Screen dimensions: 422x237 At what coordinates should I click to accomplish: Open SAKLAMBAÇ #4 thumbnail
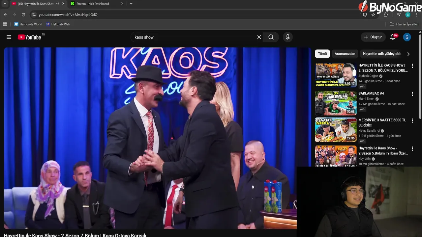[x=336, y=103]
